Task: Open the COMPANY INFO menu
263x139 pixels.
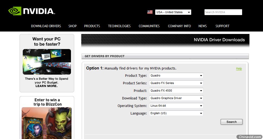Action: [179, 26]
